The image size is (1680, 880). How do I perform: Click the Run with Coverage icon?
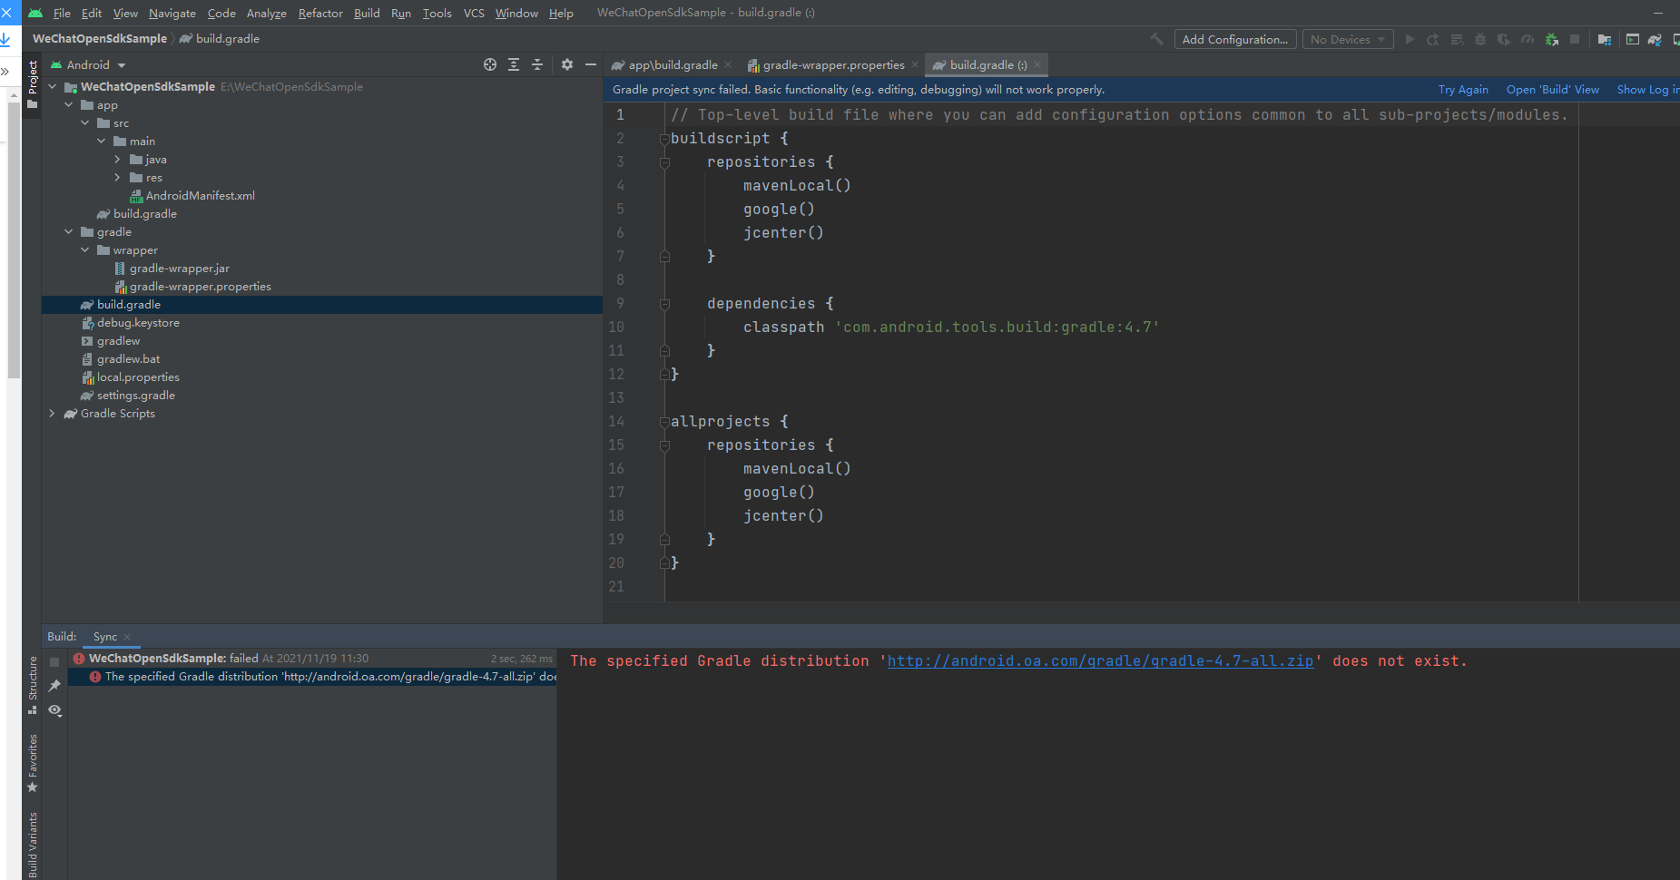(1504, 39)
